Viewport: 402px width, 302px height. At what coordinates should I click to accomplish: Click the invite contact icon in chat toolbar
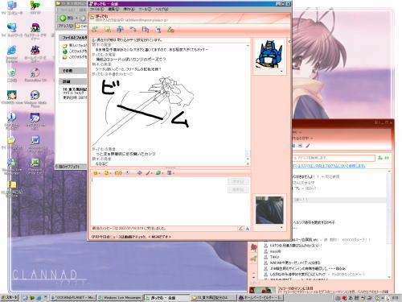click(95, 29)
